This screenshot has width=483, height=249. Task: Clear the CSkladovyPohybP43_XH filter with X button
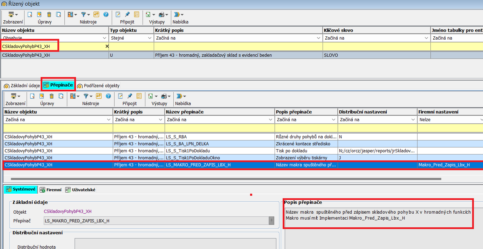tap(107, 46)
